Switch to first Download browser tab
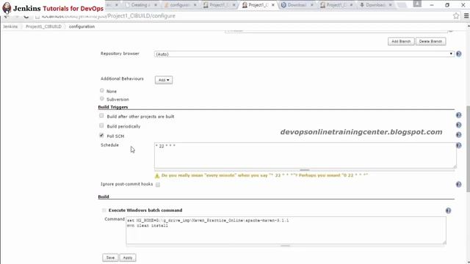 tap(297, 5)
